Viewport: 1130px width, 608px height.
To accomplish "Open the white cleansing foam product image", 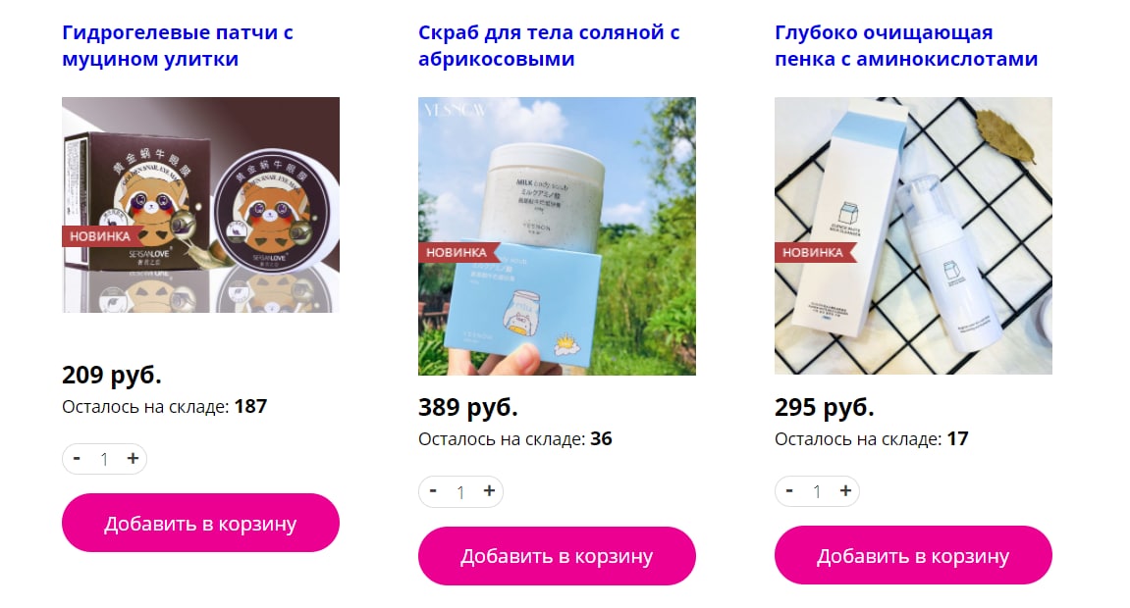I will coord(913,236).
